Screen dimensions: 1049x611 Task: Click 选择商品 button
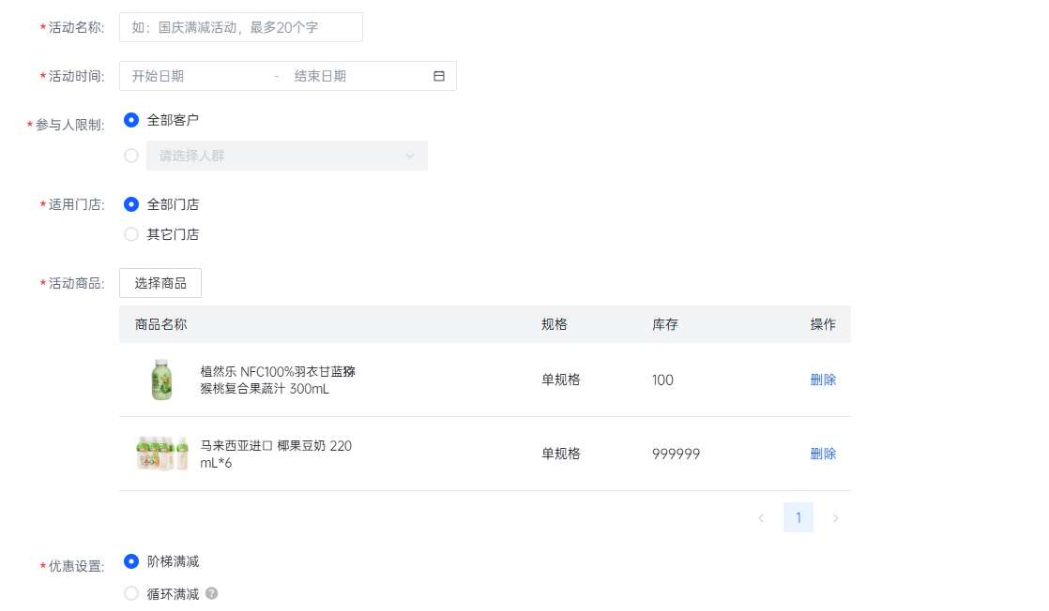(x=160, y=283)
